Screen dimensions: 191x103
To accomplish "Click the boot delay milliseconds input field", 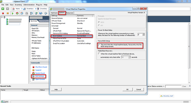I will 140,35.
